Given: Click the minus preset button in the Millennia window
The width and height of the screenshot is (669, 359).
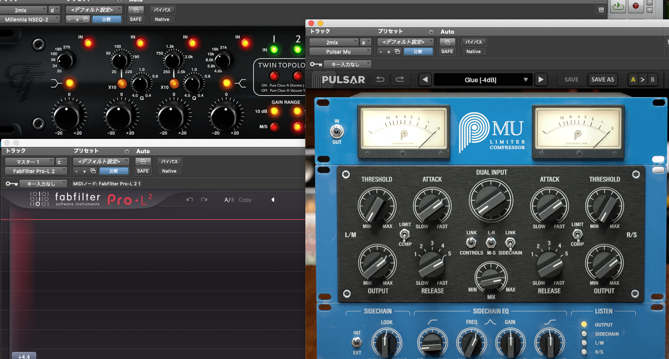Looking at the screenshot, I should pos(70,19).
